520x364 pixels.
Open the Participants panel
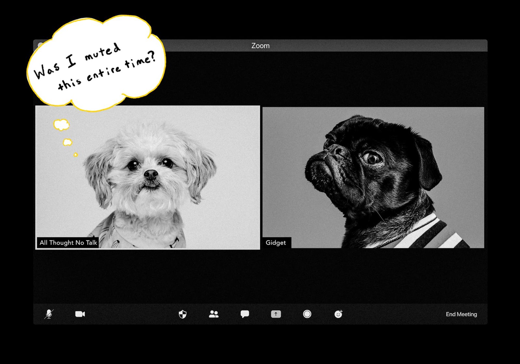tap(214, 314)
